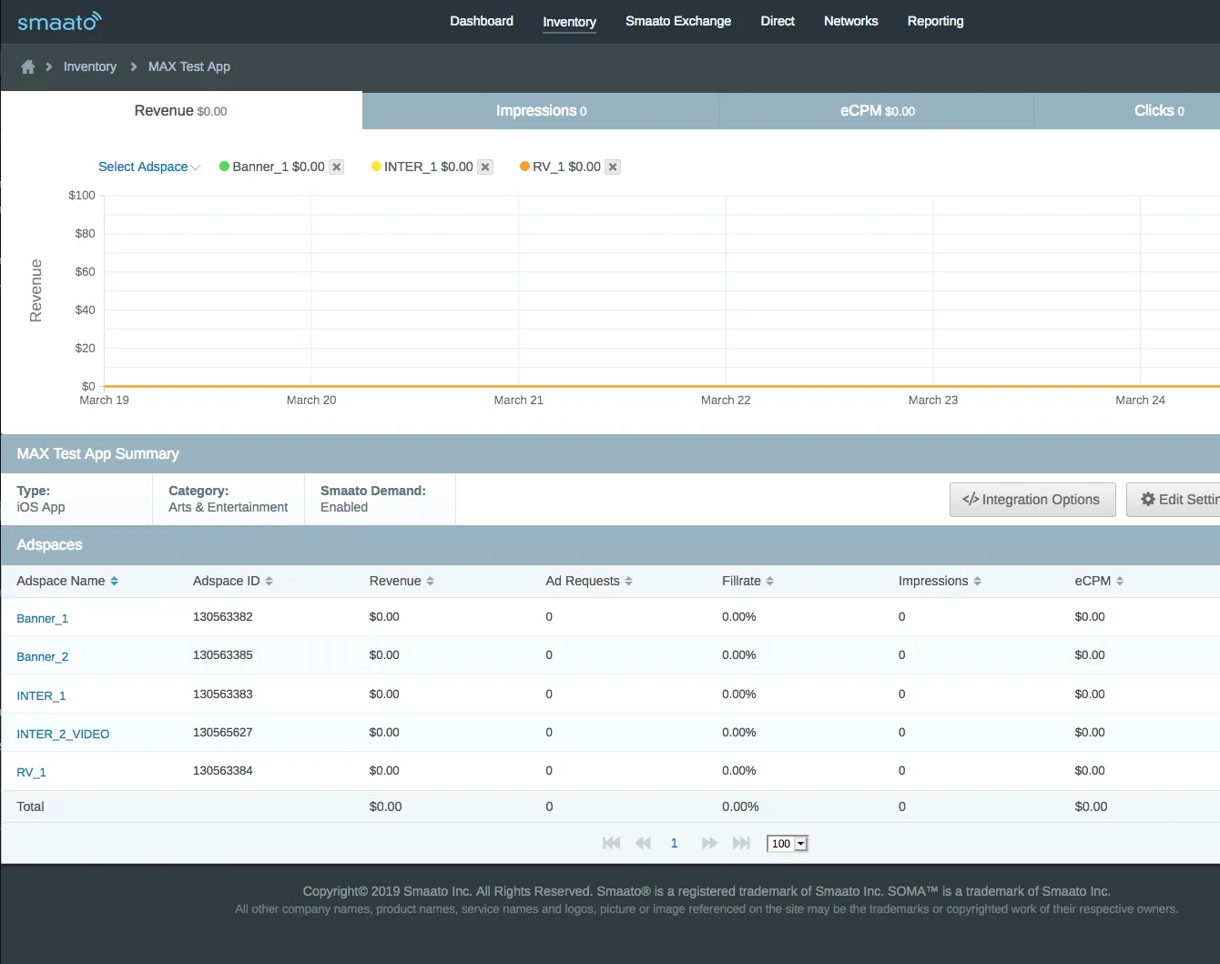The width and height of the screenshot is (1220, 964).
Task: Click the green Banner_1 legend dot
Action: tap(224, 167)
